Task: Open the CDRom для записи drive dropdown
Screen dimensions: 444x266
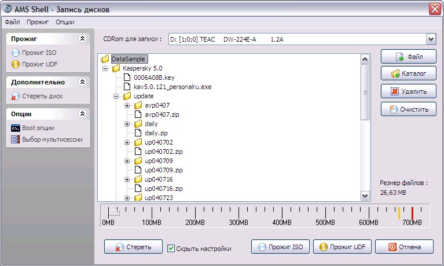Action: click(x=431, y=39)
